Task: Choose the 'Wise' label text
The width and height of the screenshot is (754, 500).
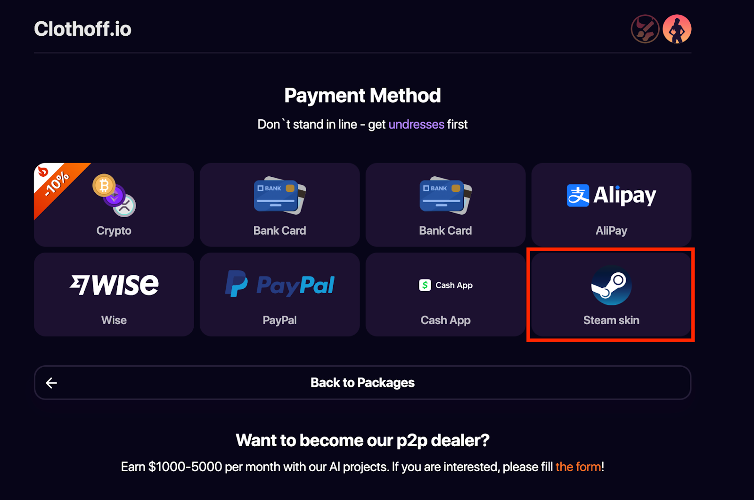Action: pyautogui.click(x=114, y=320)
